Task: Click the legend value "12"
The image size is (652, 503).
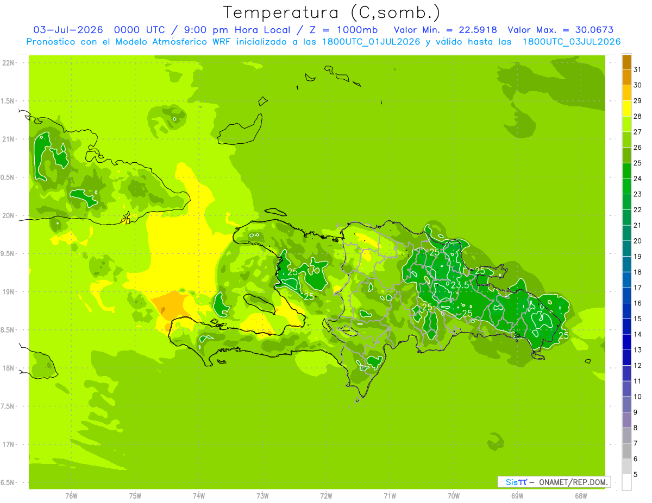Action: coord(638,365)
